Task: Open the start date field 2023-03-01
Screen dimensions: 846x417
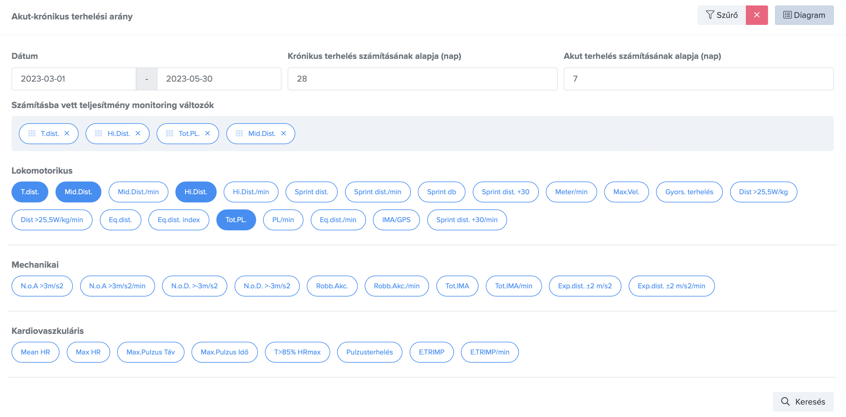Action: (73, 79)
